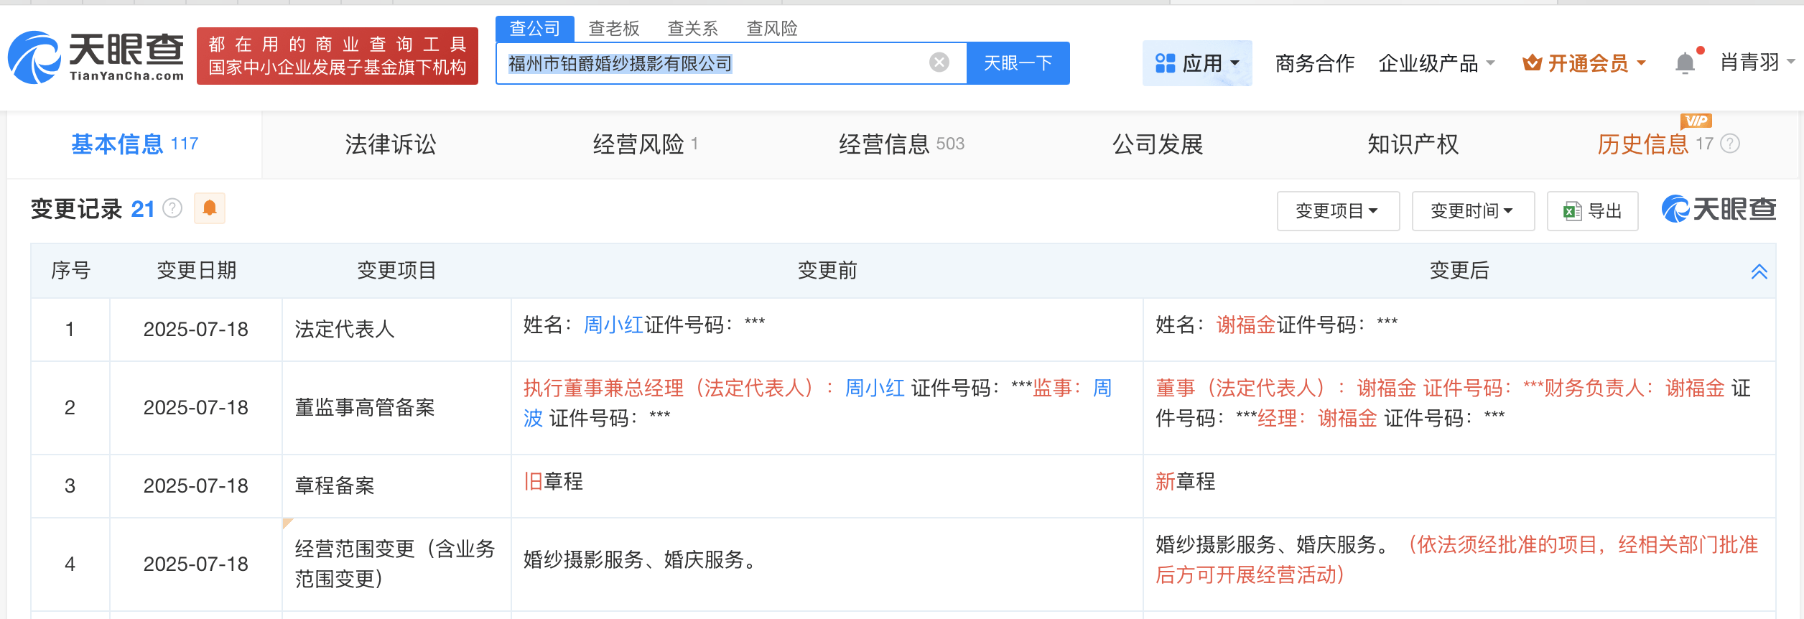Click the 新章程 cell text

[x=1185, y=481]
